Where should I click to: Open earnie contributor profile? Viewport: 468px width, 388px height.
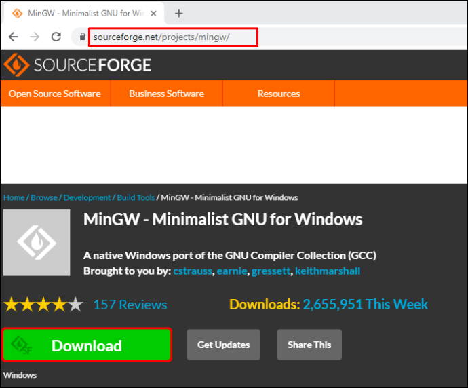click(x=231, y=271)
